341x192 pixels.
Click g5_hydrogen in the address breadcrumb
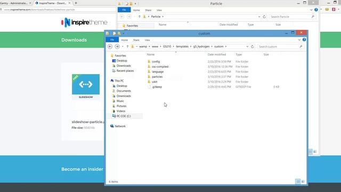point(201,46)
